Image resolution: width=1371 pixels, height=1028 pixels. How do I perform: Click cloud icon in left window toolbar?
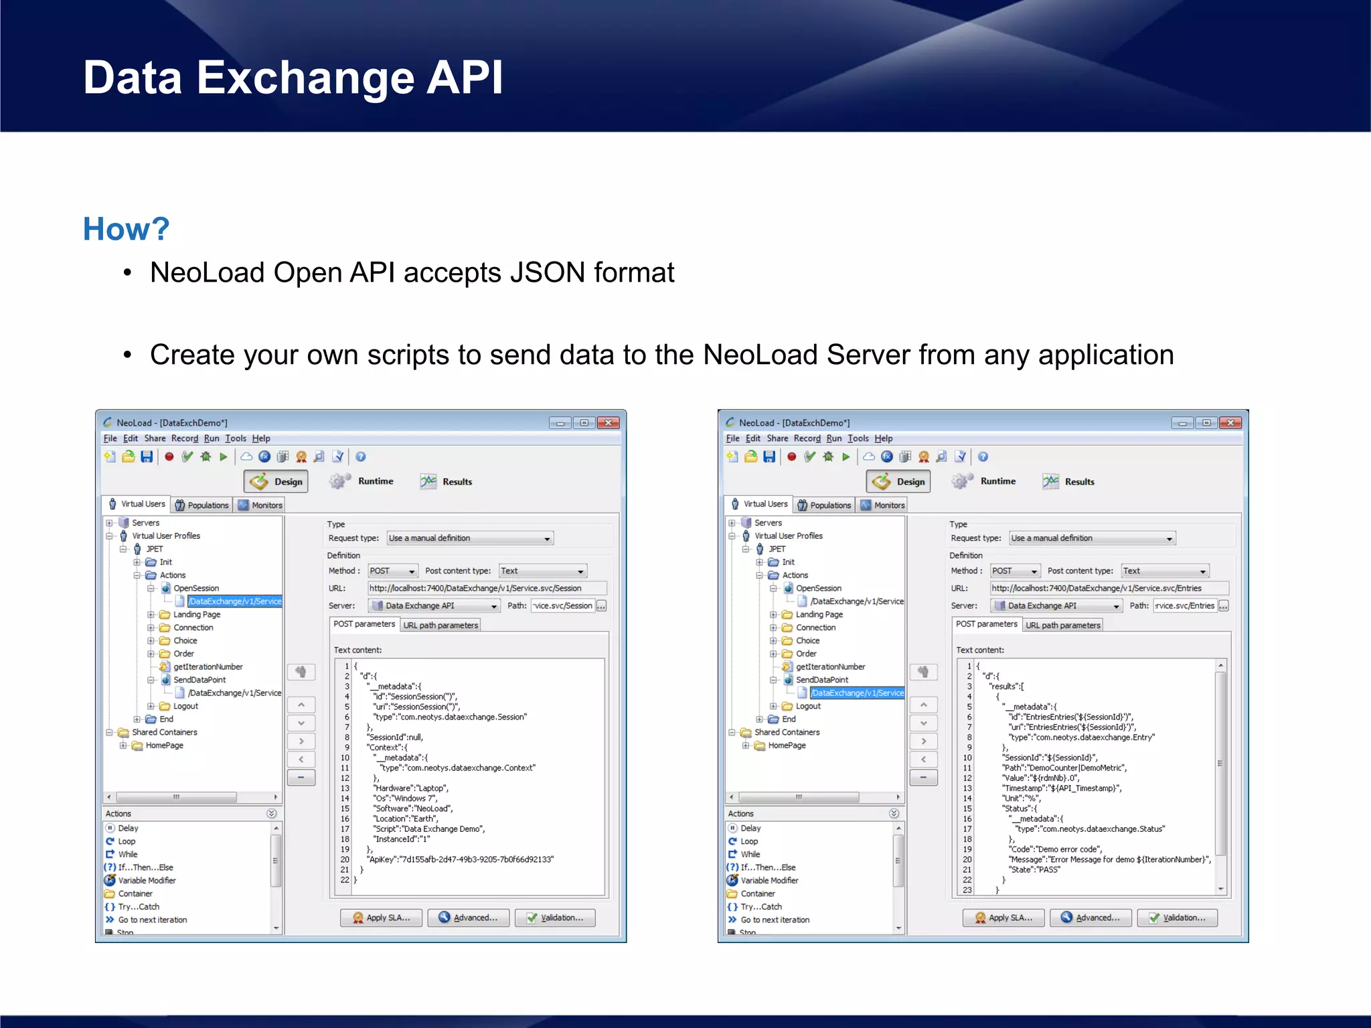[x=246, y=456]
